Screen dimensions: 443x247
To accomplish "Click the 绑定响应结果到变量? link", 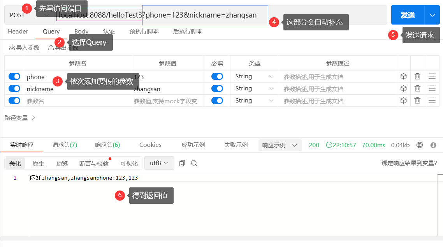I will (409, 163).
